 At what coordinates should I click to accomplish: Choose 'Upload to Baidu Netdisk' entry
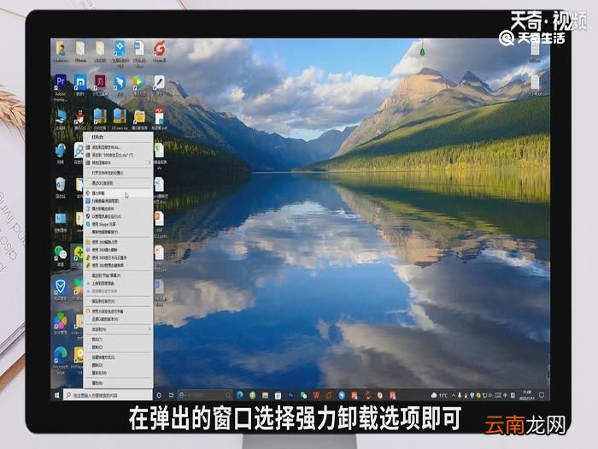click(118, 283)
